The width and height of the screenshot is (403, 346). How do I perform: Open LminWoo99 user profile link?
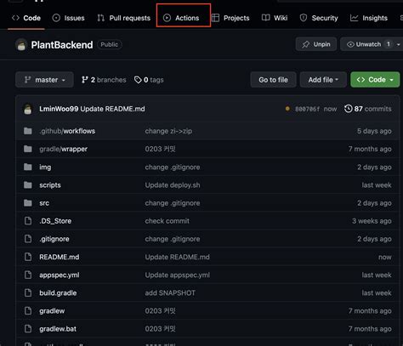point(59,109)
